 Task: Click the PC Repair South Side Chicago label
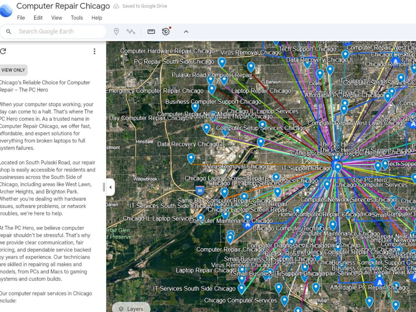coord(174,62)
